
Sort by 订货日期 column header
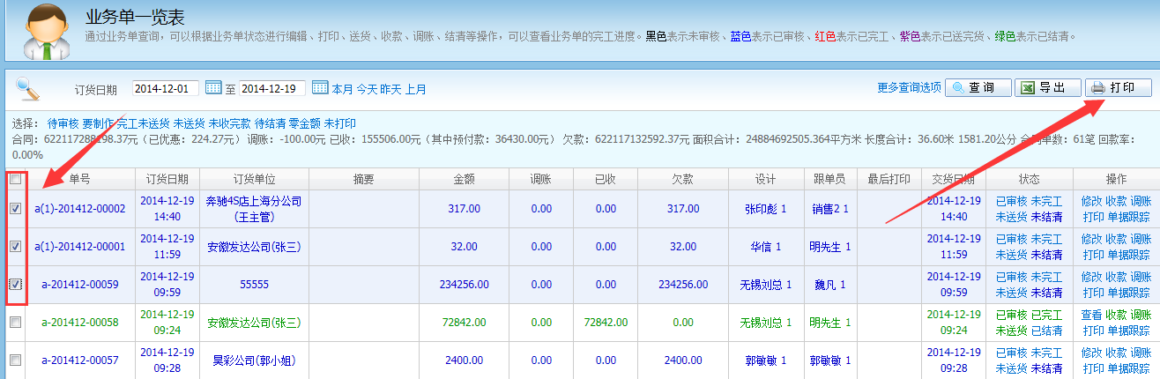click(167, 179)
